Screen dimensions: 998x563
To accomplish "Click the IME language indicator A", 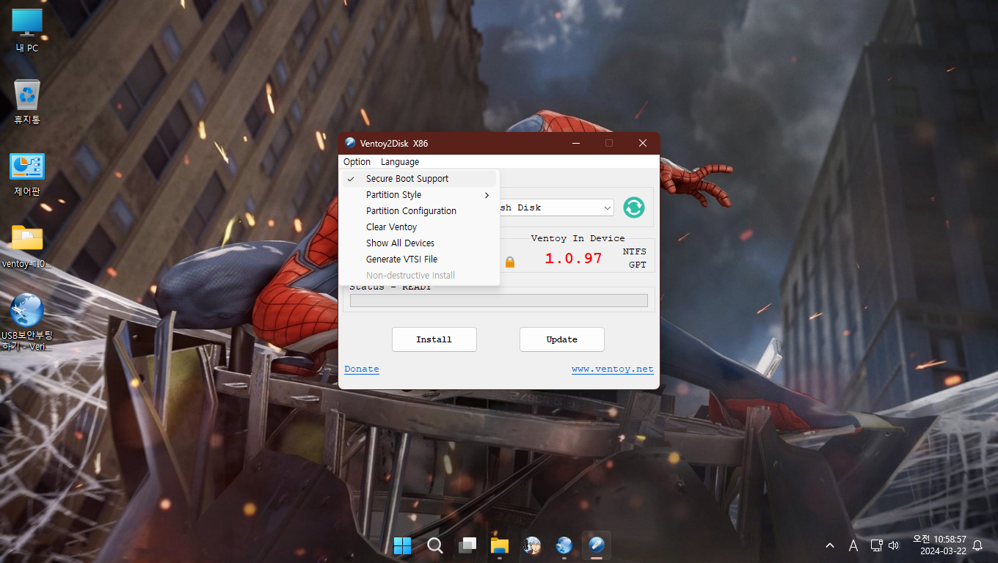I will [x=853, y=545].
